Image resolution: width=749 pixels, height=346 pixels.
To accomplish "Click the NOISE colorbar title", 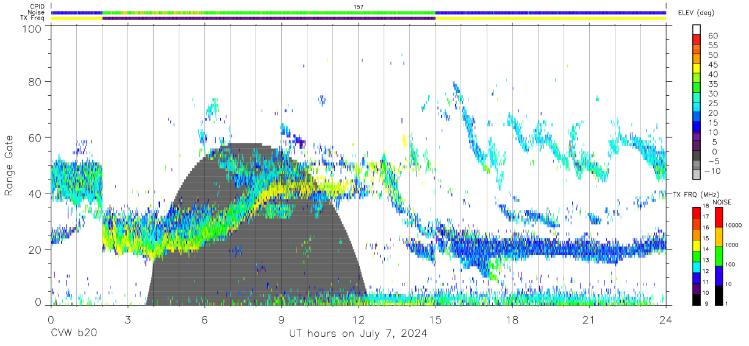I will point(722,202).
